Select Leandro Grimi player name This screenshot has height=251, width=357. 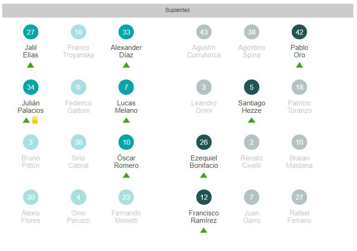pyautogui.click(x=204, y=107)
